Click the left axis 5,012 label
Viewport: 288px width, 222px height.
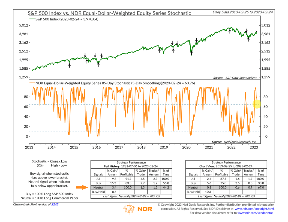click(x=23, y=25)
